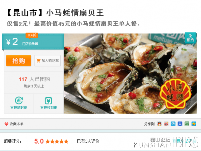Share to Douban icon
The width and height of the screenshot is (201, 151).
[x=187, y=124]
